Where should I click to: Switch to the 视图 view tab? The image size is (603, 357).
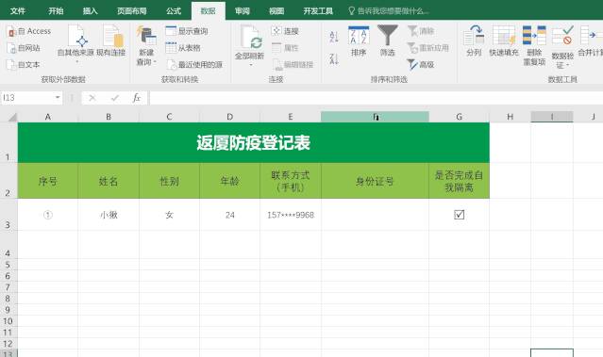276,10
